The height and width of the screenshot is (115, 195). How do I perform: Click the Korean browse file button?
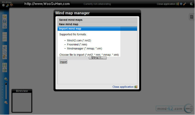(x=97, y=58)
